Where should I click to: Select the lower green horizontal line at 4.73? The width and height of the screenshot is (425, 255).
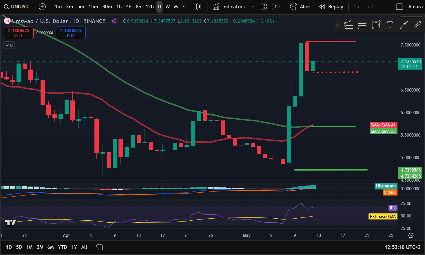pyautogui.click(x=331, y=170)
